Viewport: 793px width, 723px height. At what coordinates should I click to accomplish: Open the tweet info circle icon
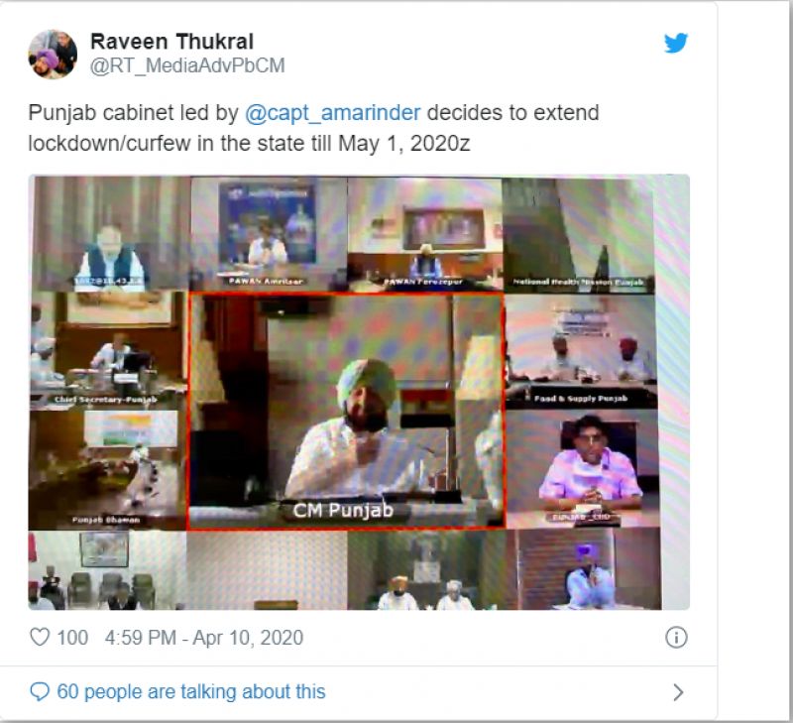pos(676,637)
